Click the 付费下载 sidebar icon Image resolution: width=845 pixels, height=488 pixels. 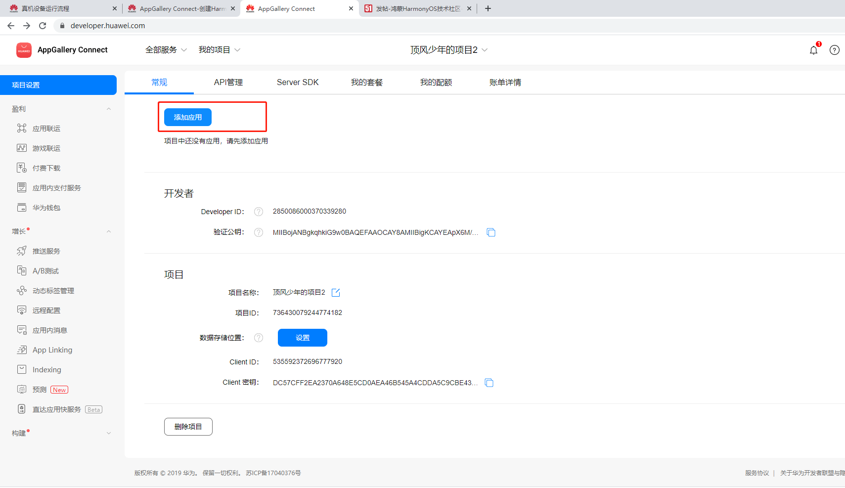click(x=22, y=168)
